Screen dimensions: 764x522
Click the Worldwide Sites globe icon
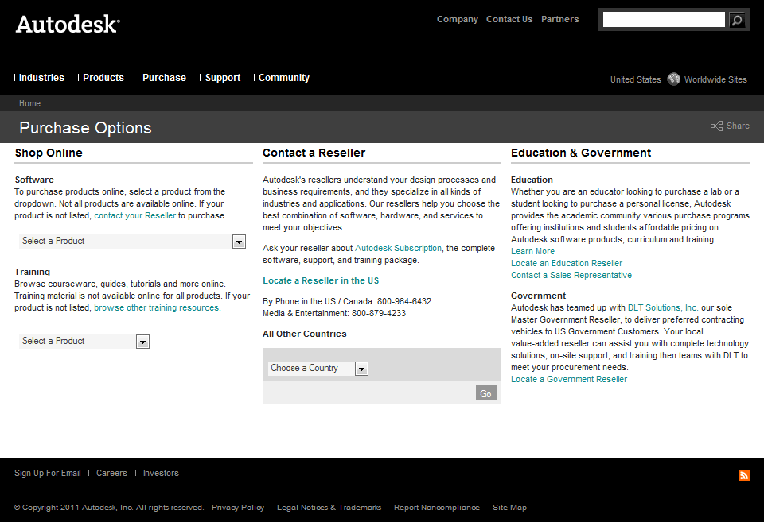point(673,79)
